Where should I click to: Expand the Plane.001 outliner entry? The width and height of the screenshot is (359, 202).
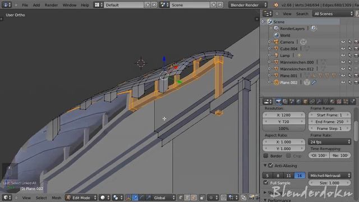point(269,76)
